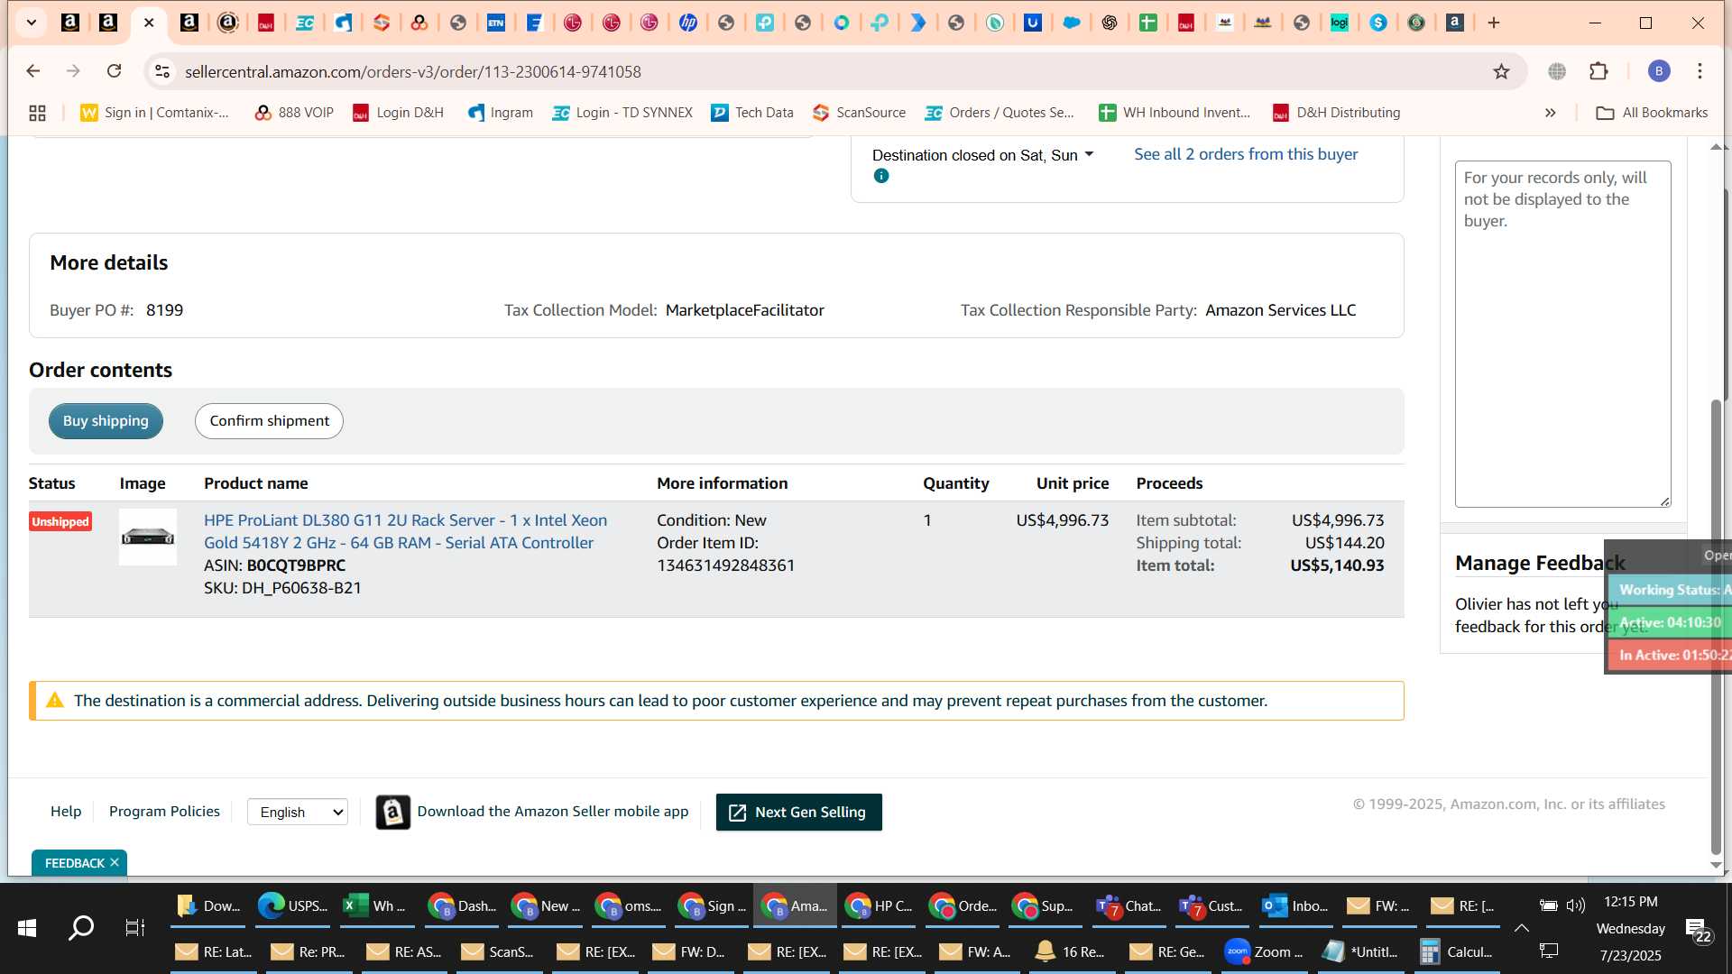1732x974 pixels.
Task: Open the ScanSource bookmark
Action: click(859, 113)
